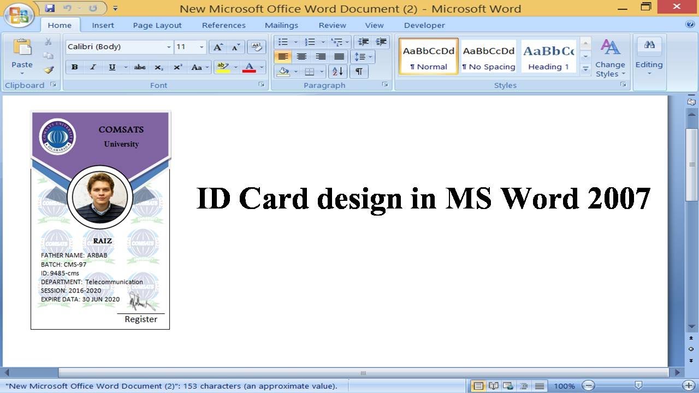Open the Office Button menu
Image resolution: width=699 pixels, height=393 pixels.
tap(19, 15)
